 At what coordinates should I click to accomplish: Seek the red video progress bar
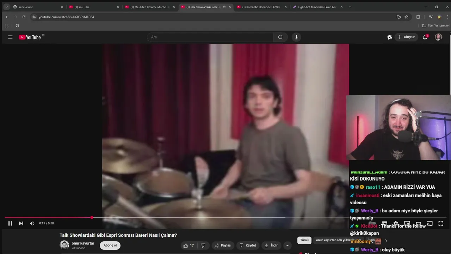pyautogui.click(x=225, y=217)
